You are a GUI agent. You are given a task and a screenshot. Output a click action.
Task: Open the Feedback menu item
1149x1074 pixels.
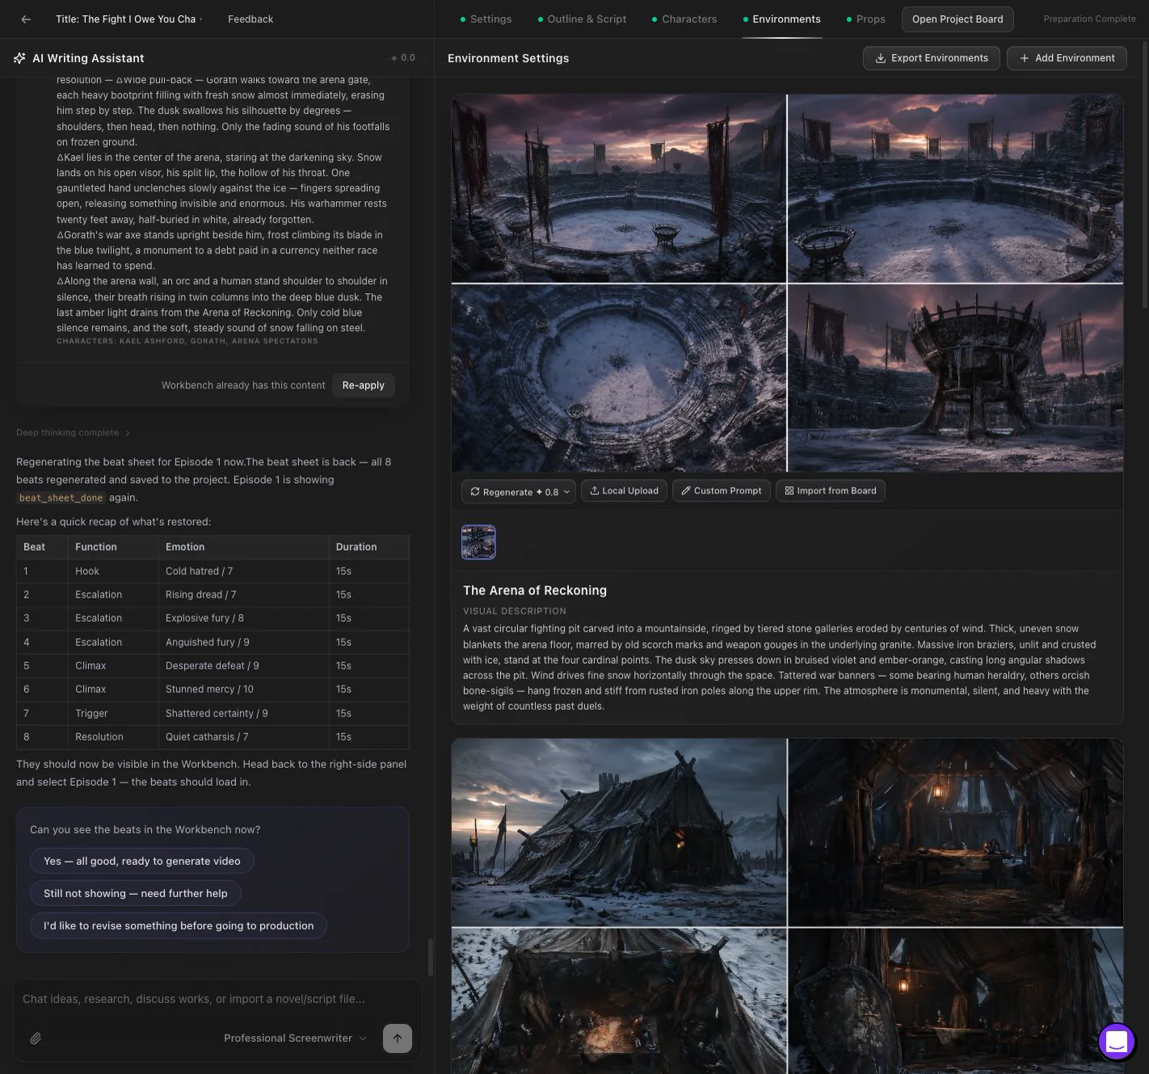coord(250,19)
